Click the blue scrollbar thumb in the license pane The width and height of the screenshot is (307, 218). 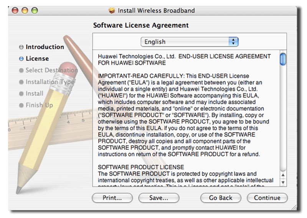[283, 59]
